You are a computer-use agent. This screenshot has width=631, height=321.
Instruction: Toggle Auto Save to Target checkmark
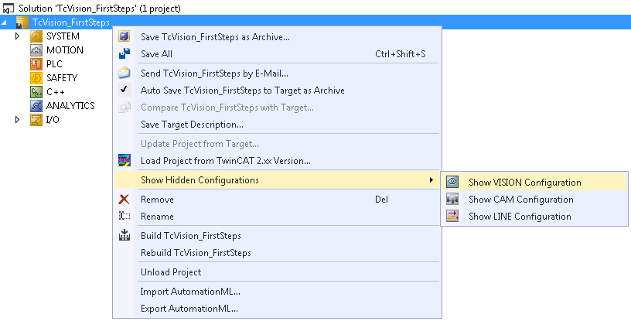pos(124,90)
